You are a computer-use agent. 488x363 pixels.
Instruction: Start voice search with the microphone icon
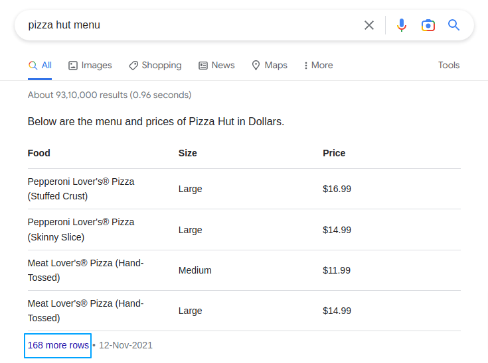coord(402,25)
